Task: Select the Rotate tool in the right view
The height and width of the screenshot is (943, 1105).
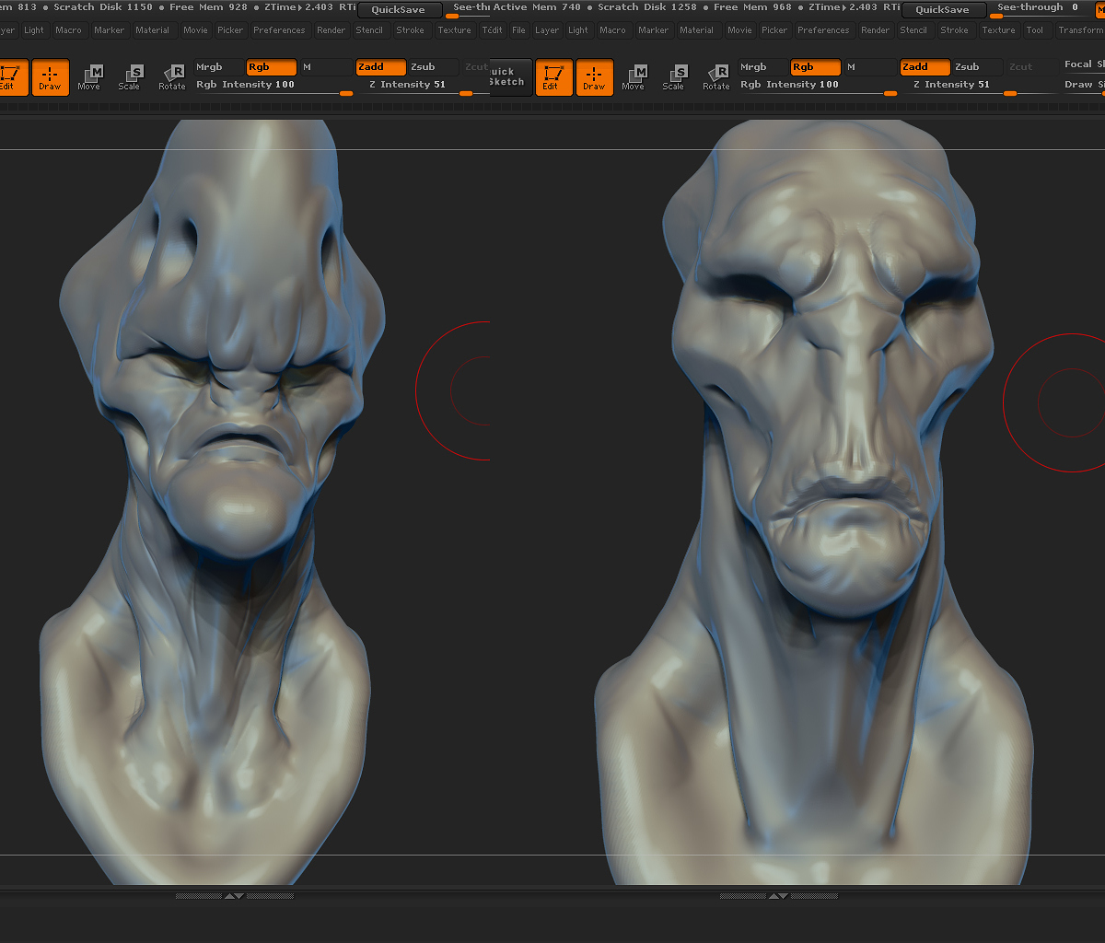Action: (716, 77)
